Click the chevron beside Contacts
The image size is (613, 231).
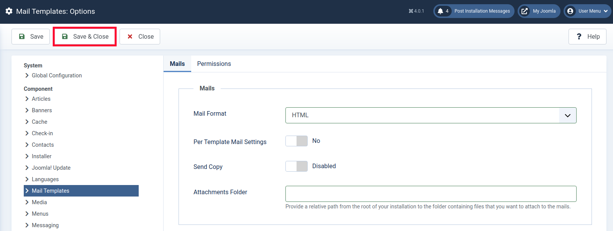[x=27, y=145]
